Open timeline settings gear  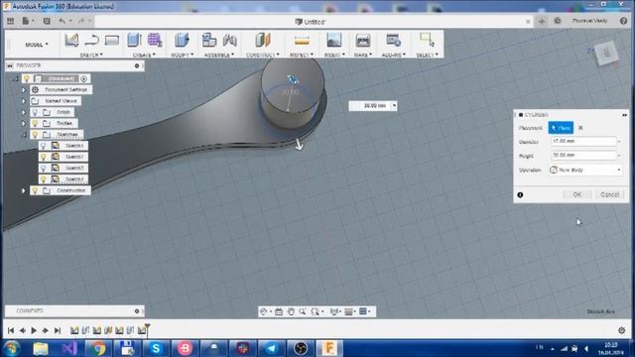tap(622, 330)
